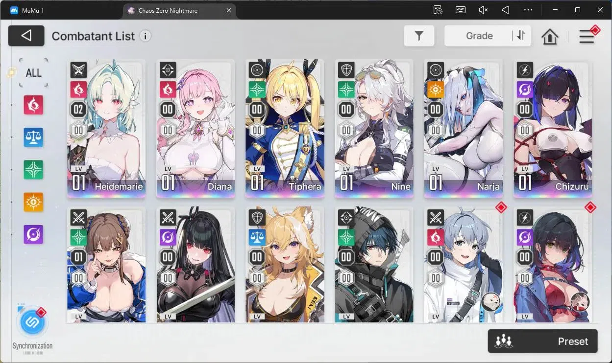Mute emulator sound icon
The image size is (612, 363).
[483, 10]
